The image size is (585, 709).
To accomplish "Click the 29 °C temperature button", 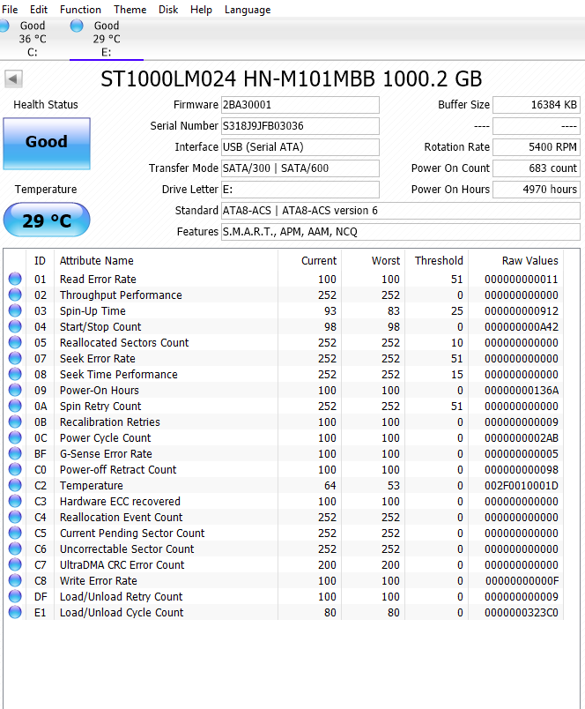I will pyautogui.click(x=47, y=220).
